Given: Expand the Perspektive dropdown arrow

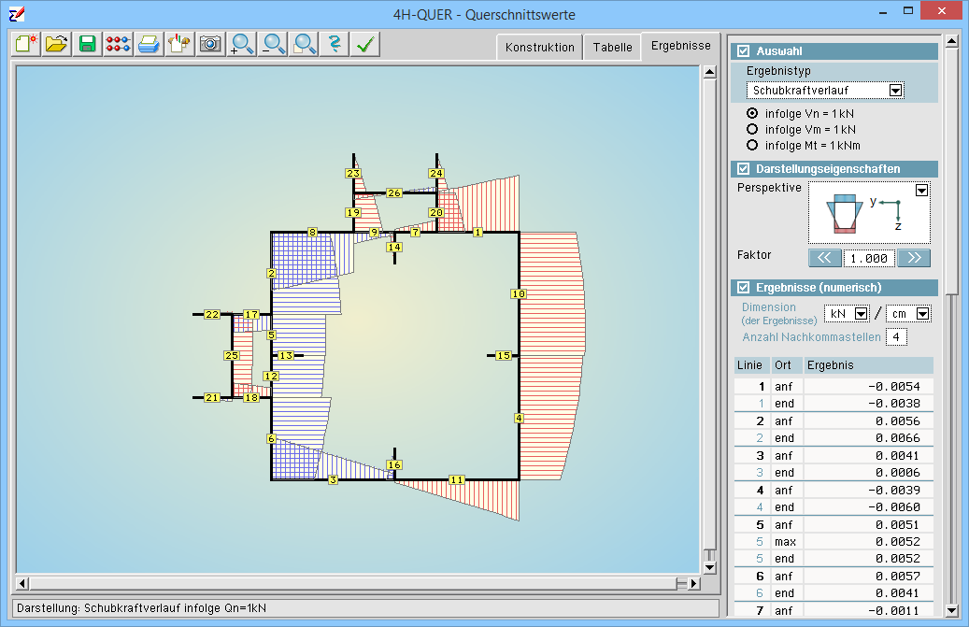Looking at the screenshot, I should (922, 191).
